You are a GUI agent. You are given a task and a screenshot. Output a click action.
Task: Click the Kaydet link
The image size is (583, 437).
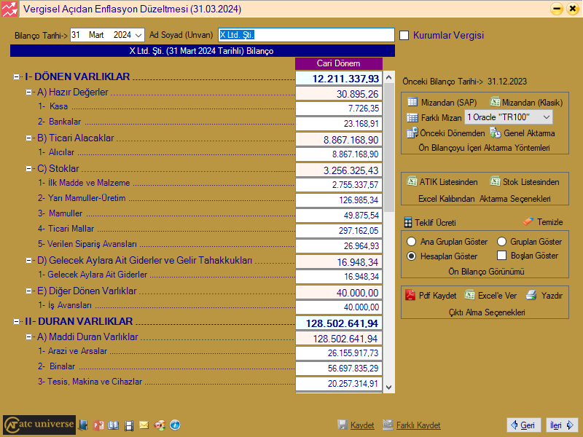click(362, 425)
